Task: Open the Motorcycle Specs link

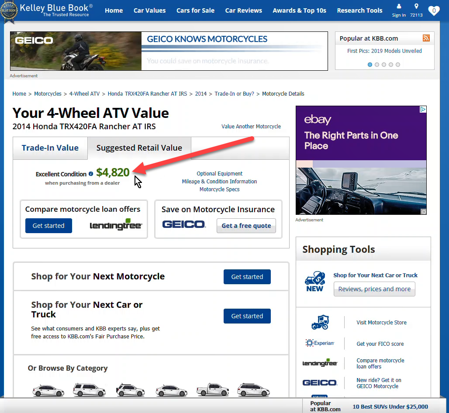Action: pos(219,189)
